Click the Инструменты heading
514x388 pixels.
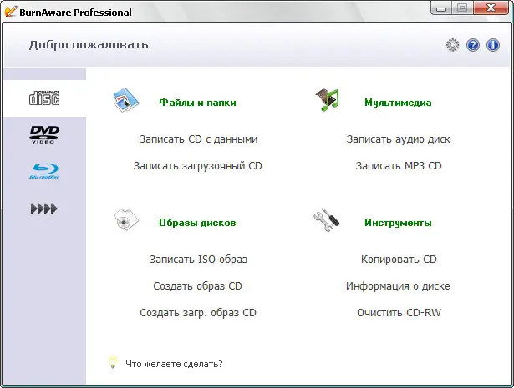(x=398, y=223)
